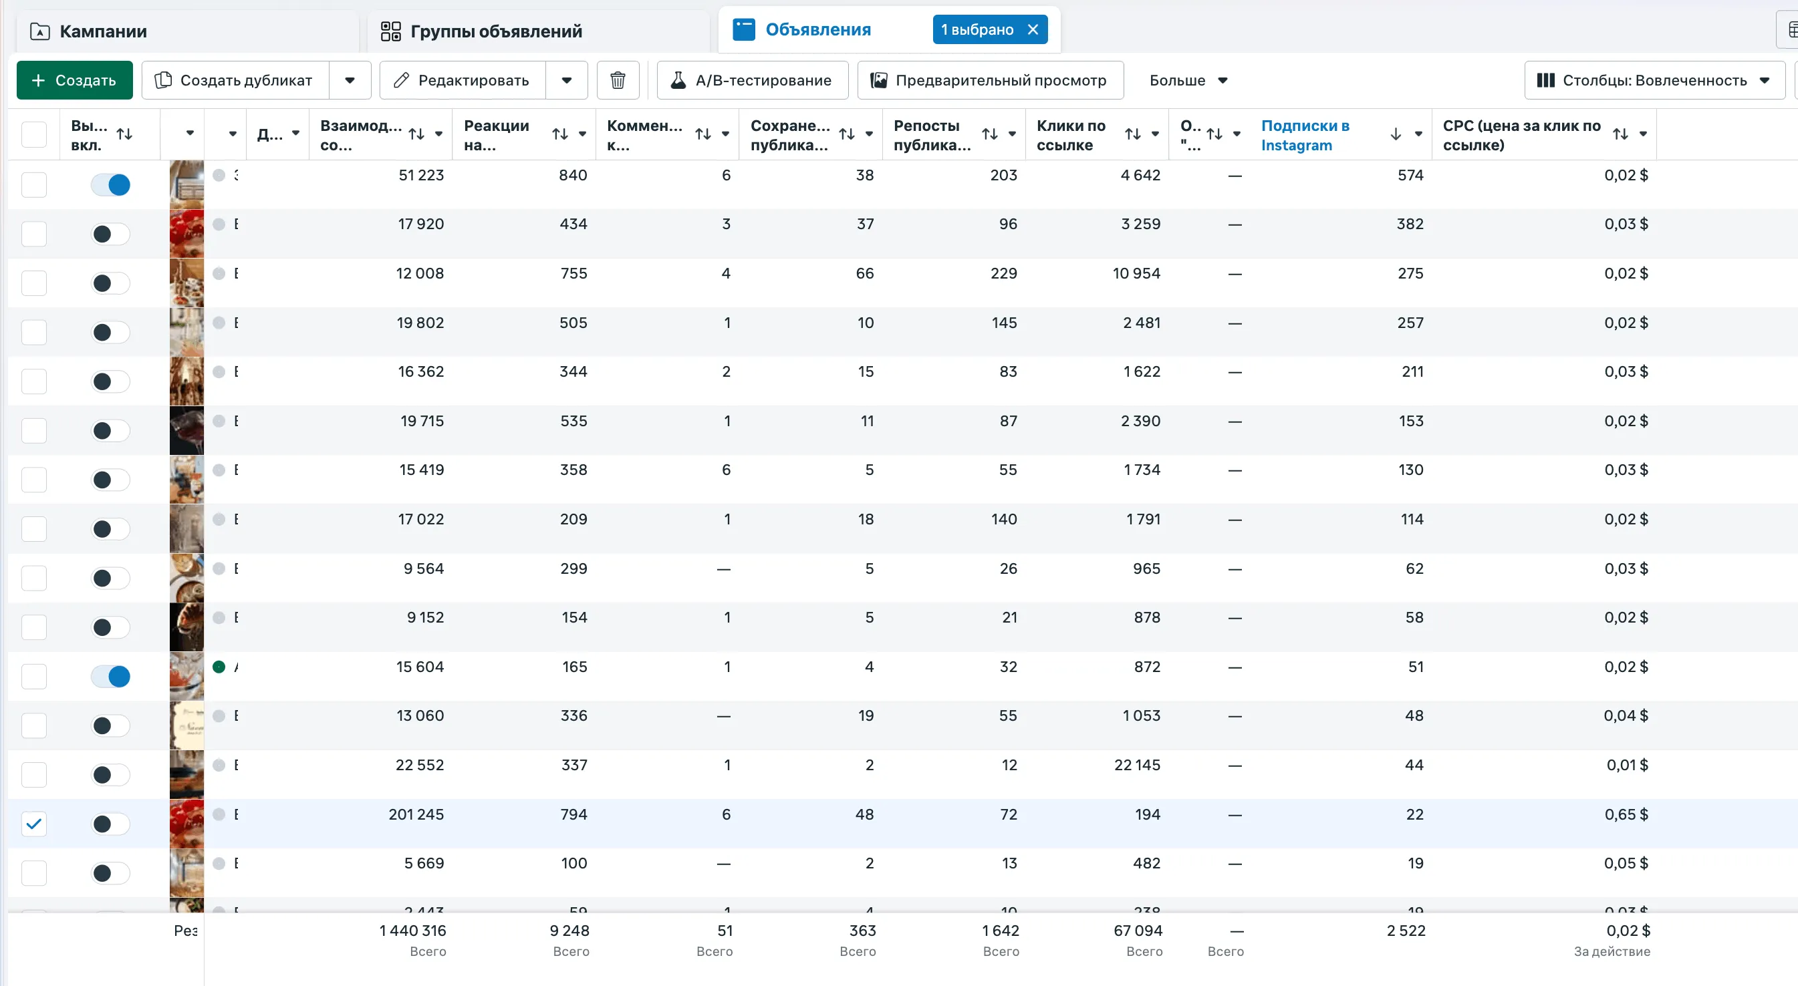The image size is (1798, 986).
Task: Uncheck the selected row with 201 245
Action: pos(33,824)
